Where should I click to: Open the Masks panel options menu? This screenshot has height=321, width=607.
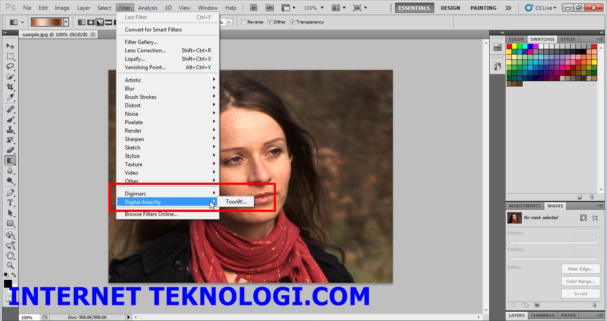599,206
